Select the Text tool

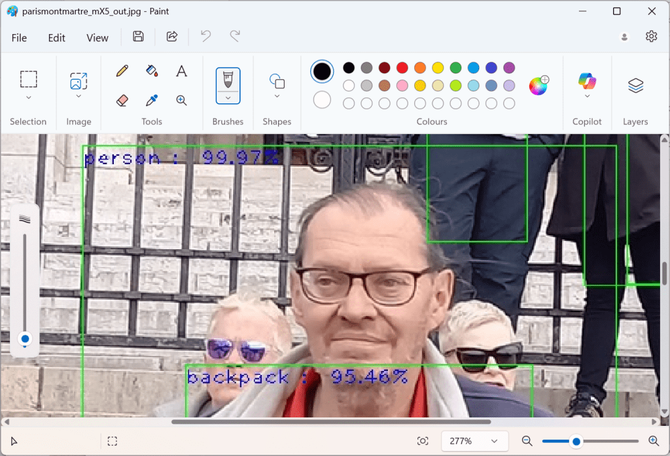pos(182,71)
